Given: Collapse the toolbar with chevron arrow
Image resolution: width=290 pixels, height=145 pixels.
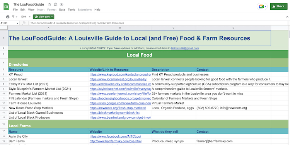Looking at the screenshot, I should coord(287,17).
